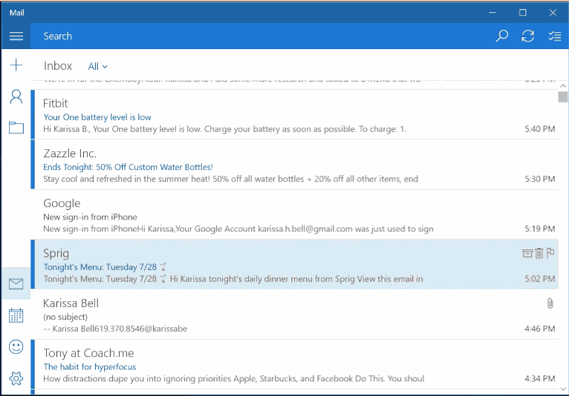Click the scrollbar down arrow

(563, 389)
